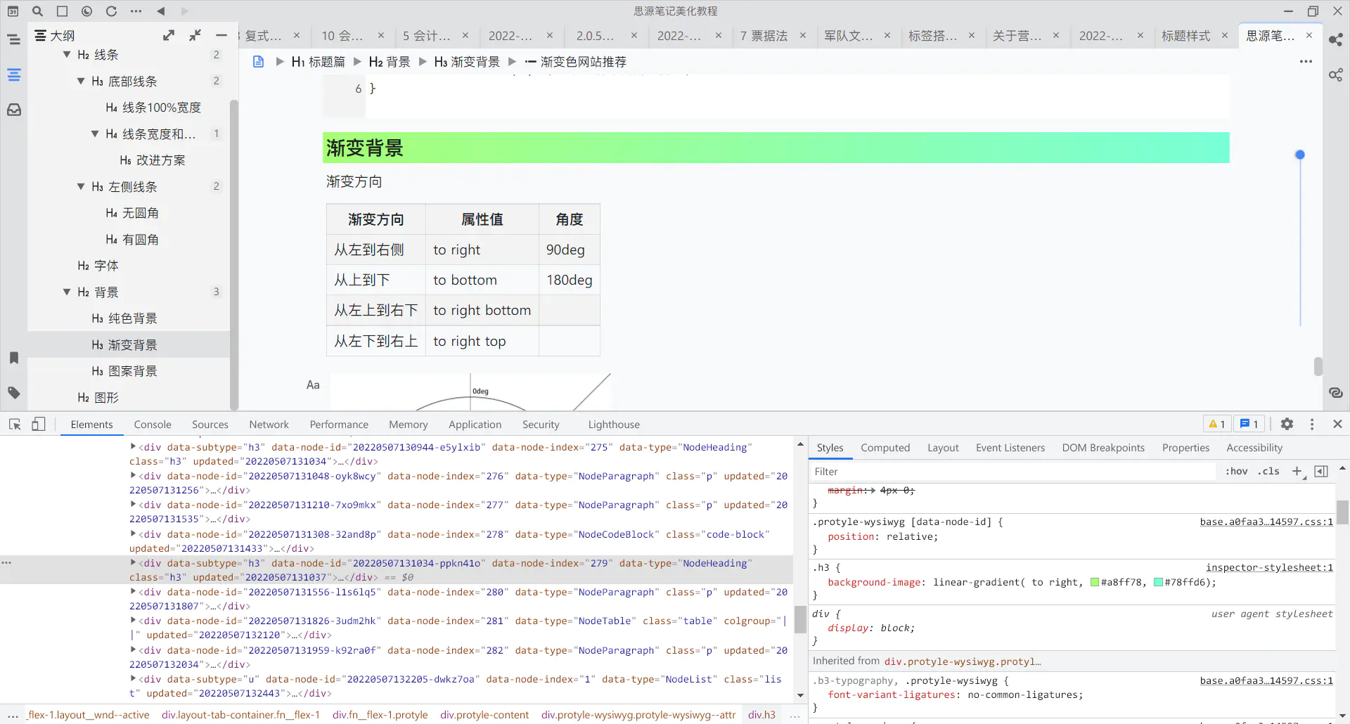Open DevTools settings gear
Viewport: 1350px width, 724px height.
coord(1287,424)
